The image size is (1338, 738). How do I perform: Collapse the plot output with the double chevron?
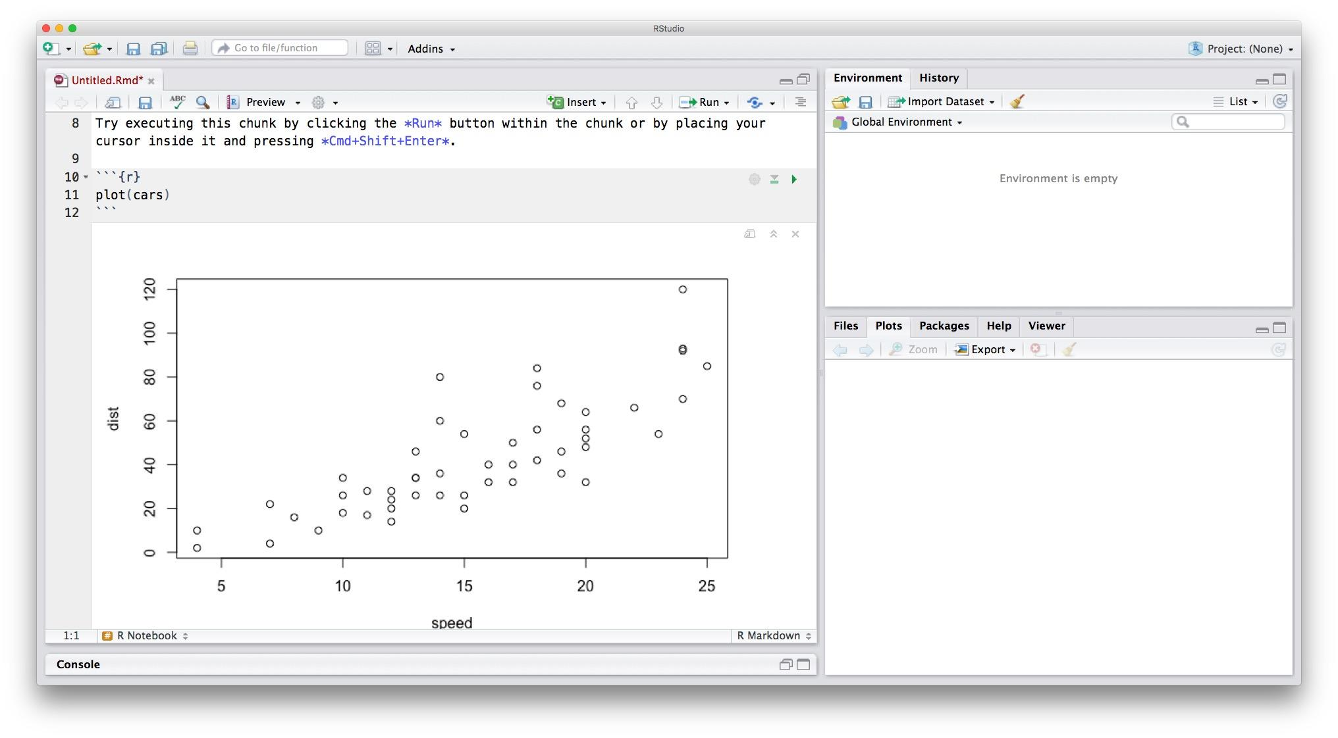[774, 234]
